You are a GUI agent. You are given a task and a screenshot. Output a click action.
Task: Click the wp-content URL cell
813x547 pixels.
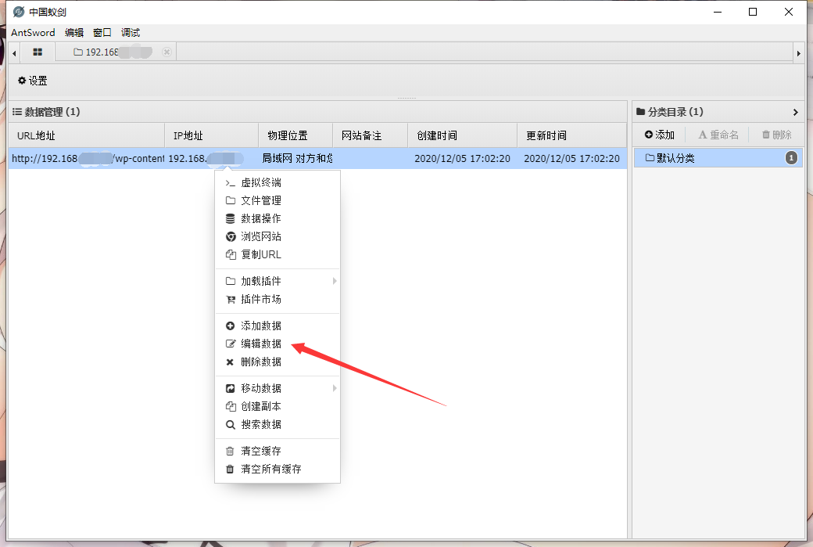click(87, 158)
